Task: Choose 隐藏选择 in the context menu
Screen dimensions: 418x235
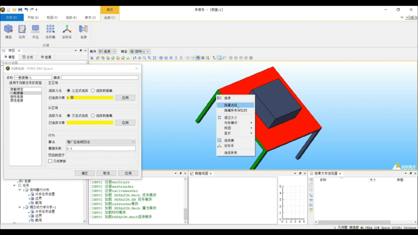Action: click(235, 105)
